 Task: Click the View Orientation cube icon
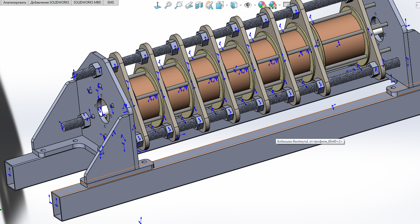220,5
